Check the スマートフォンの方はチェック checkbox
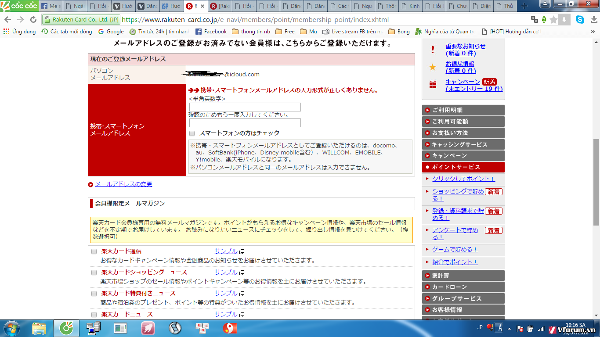 pyautogui.click(x=192, y=133)
